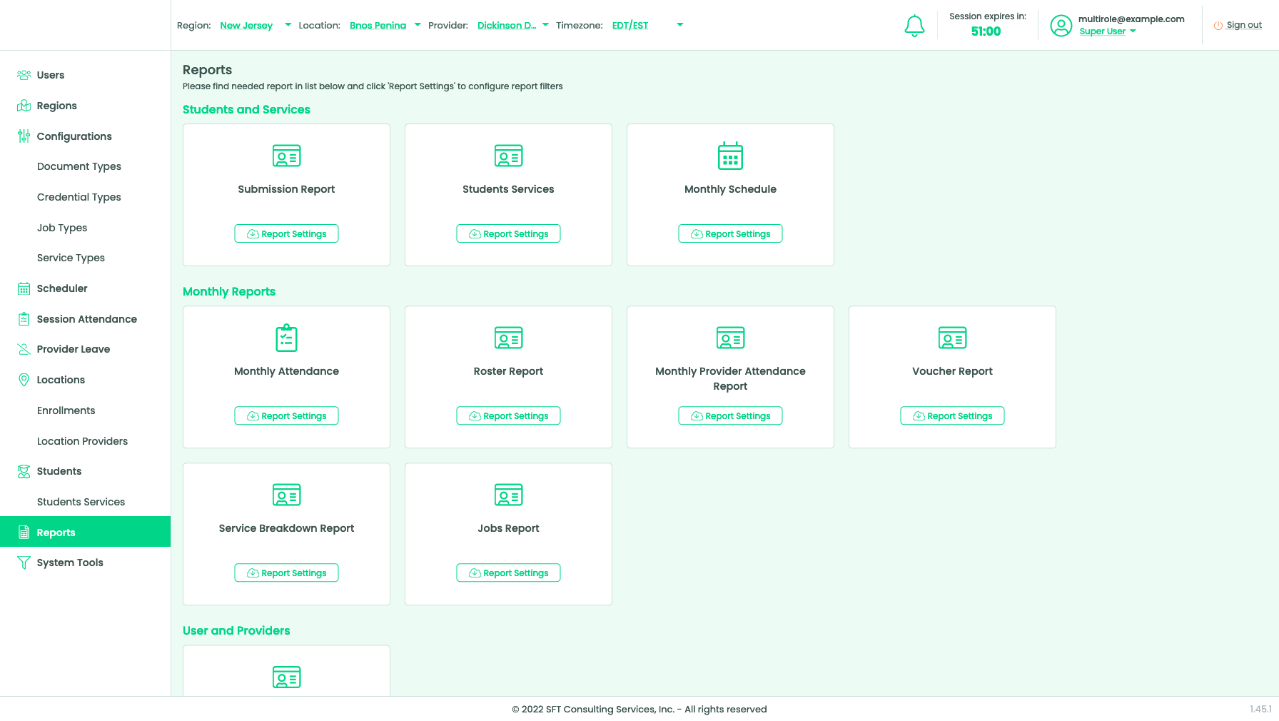
Task: Open Session Attendance in the sidebar
Action: pos(86,319)
